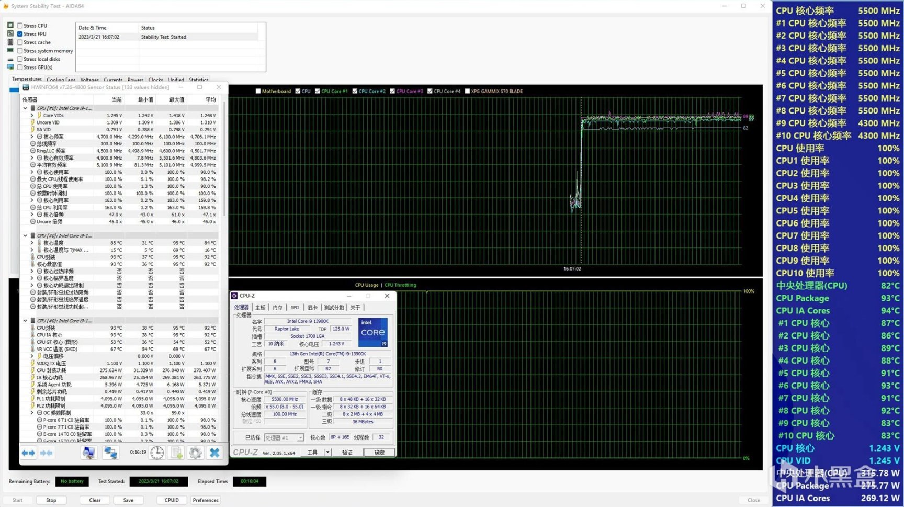The height and width of the screenshot is (507, 904).
Task: Click HWiNFO blue X close-sensors icon
Action: 214,453
